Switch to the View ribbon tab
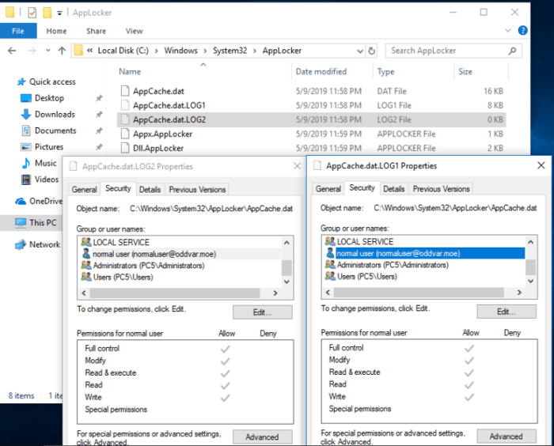The width and height of the screenshot is (554, 446). point(134,31)
